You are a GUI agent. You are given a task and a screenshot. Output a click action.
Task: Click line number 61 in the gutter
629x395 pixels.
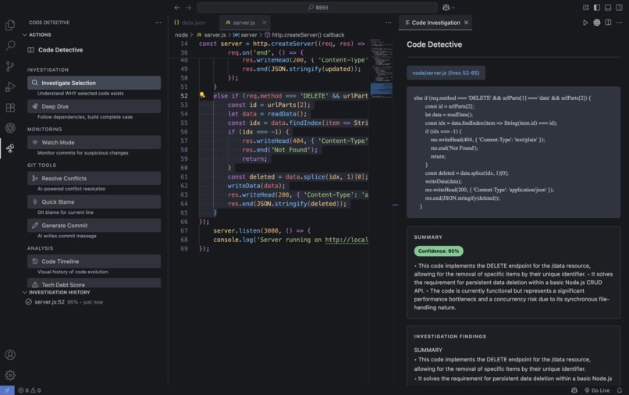pyautogui.click(x=183, y=176)
